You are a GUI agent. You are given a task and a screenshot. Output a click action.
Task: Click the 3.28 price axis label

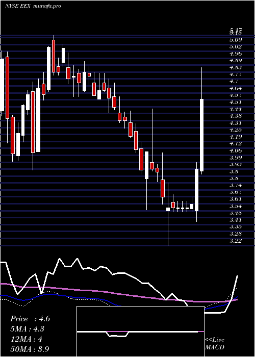point(236,234)
